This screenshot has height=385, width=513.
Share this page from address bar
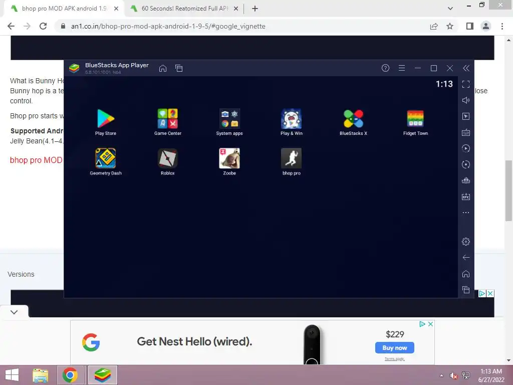pyautogui.click(x=434, y=26)
